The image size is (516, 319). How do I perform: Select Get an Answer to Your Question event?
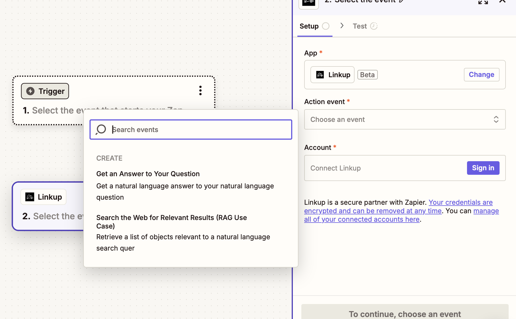(x=191, y=186)
